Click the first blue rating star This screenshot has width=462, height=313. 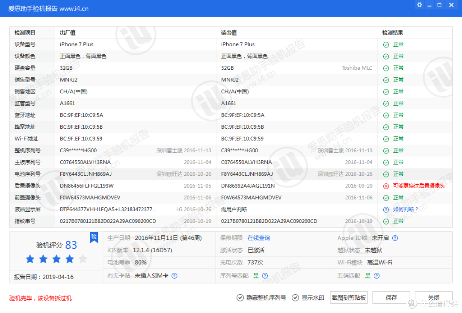tap(30, 259)
